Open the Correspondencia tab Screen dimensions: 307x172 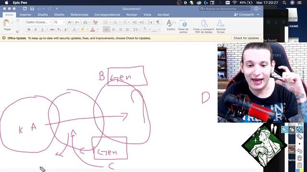(107, 15)
